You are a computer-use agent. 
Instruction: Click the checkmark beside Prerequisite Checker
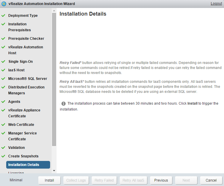pos(3,39)
